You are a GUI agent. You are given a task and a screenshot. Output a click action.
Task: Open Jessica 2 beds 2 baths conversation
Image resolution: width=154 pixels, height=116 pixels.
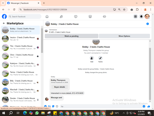20,39
